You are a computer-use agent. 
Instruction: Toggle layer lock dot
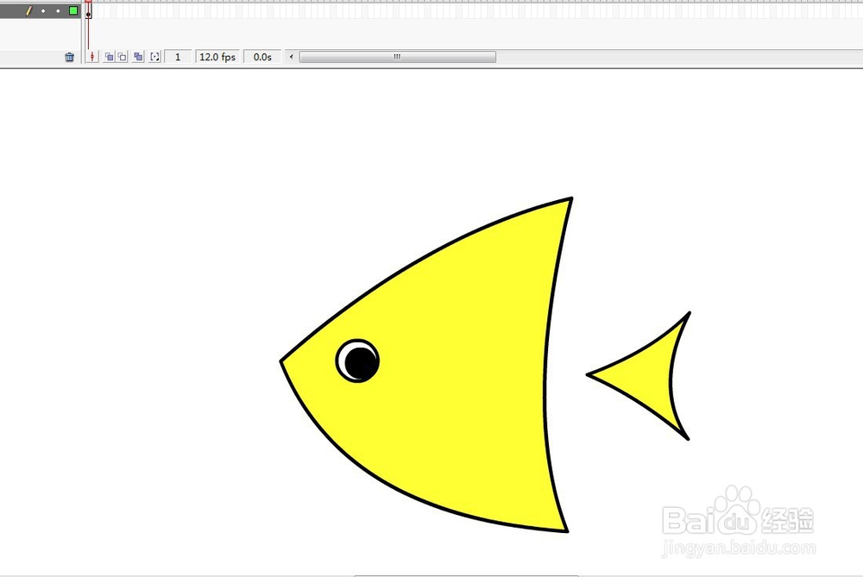tap(58, 10)
